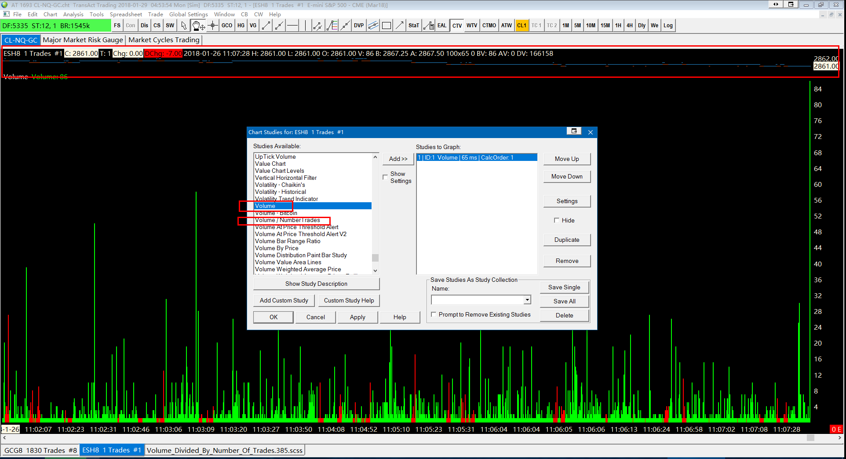Screen dimensions: 846x459
Task: Choose the horizontal line drawing tool
Action: tap(292, 25)
